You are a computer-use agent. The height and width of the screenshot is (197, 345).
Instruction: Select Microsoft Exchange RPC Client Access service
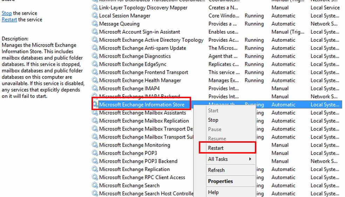coord(142,177)
